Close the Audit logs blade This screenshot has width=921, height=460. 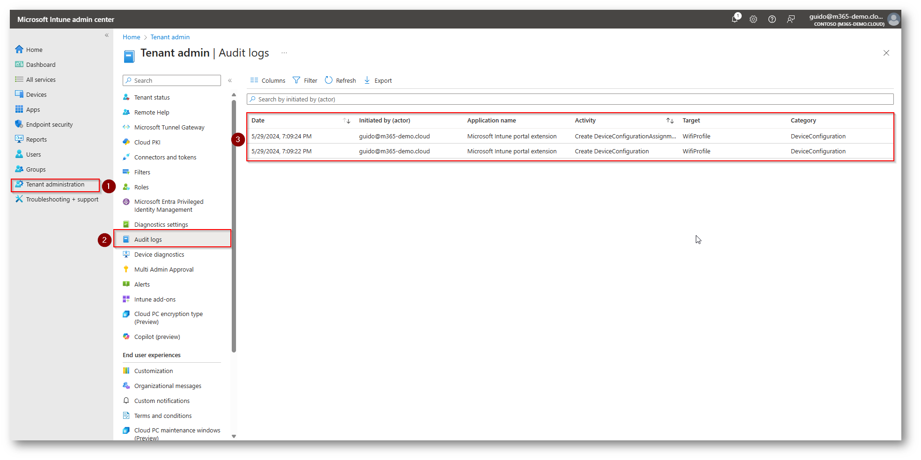(x=886, y=53)
